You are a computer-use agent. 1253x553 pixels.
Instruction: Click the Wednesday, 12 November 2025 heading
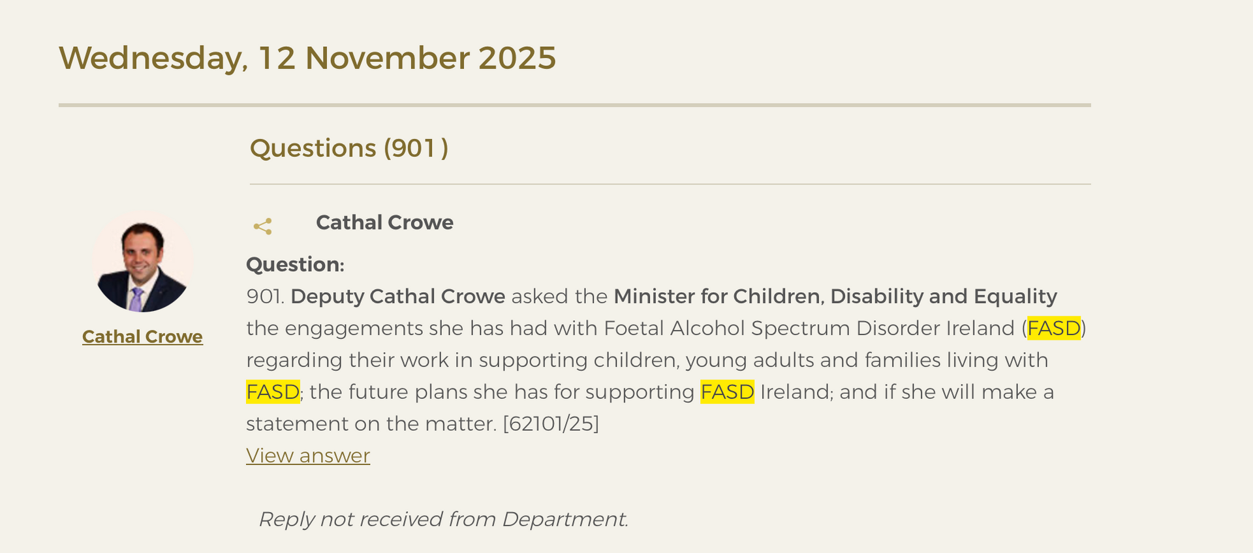click(x=307, y=58)
